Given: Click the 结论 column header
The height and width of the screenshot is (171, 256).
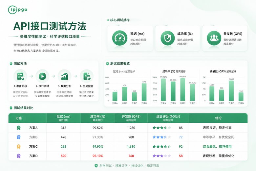Looking at the screenshot, I should (218, 118).
